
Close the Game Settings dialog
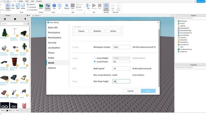(x=158, y=22)
